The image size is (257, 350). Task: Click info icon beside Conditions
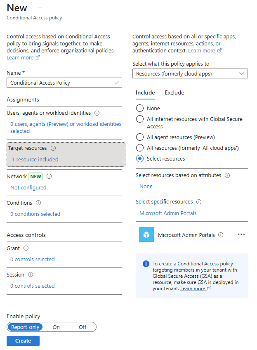[38, 203]
